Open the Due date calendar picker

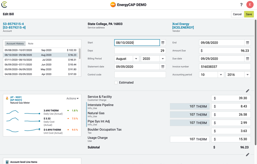pos(247,59)
